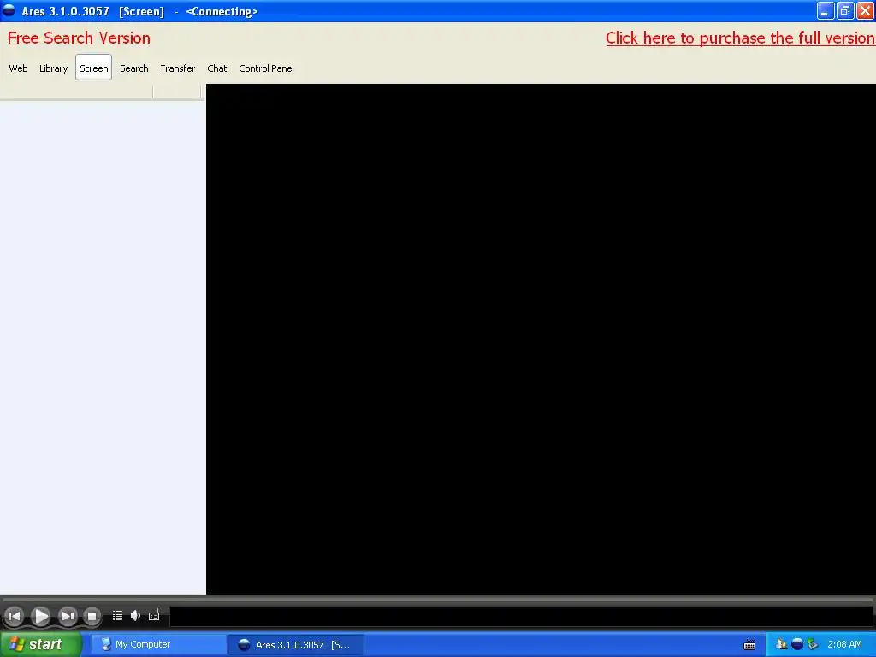Open the Transfer tab
This screenshot has width=876, height=657.
(178, 68)
